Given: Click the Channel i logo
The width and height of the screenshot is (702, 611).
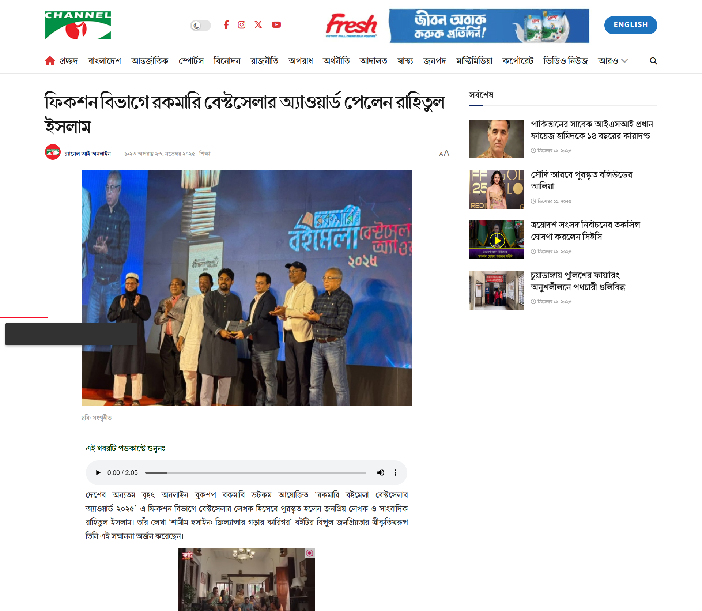Looking at the screenshot, I should click(78, 25).
